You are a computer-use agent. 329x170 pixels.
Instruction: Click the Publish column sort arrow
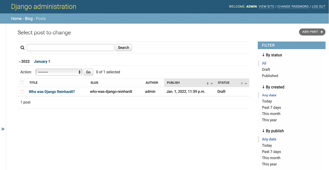click(212, 84)
